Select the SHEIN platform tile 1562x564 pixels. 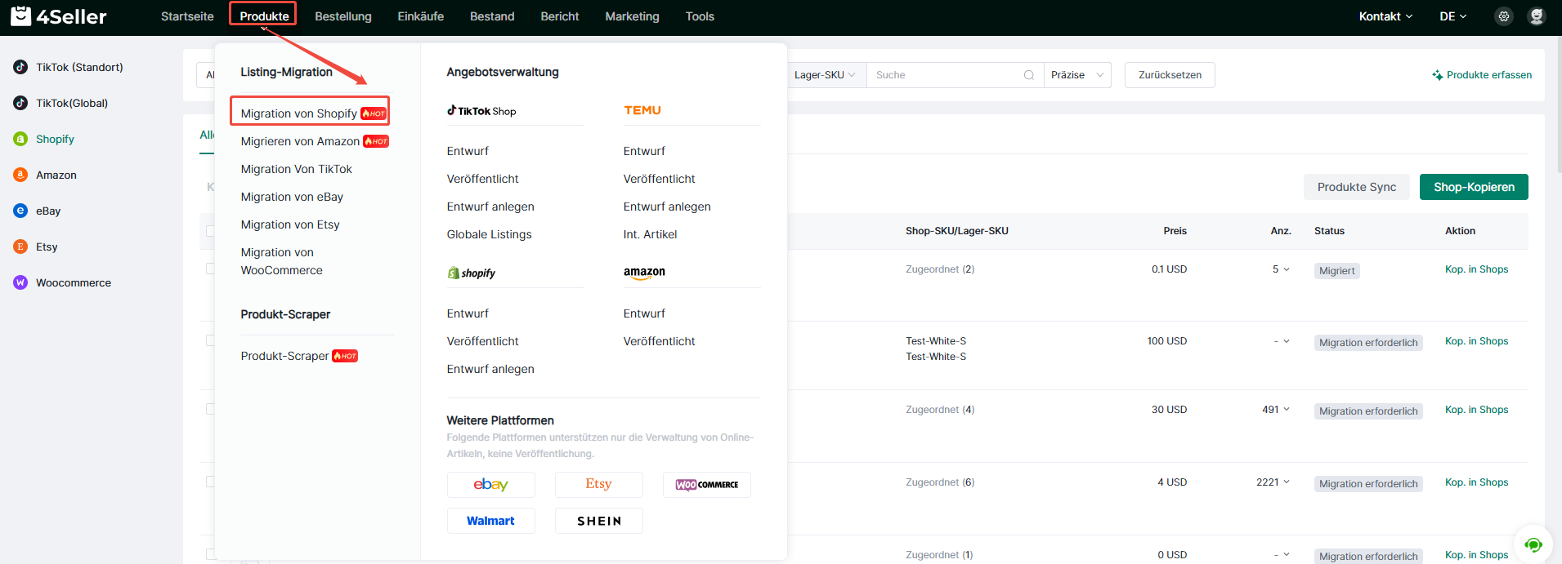click(x=599, y=521)
